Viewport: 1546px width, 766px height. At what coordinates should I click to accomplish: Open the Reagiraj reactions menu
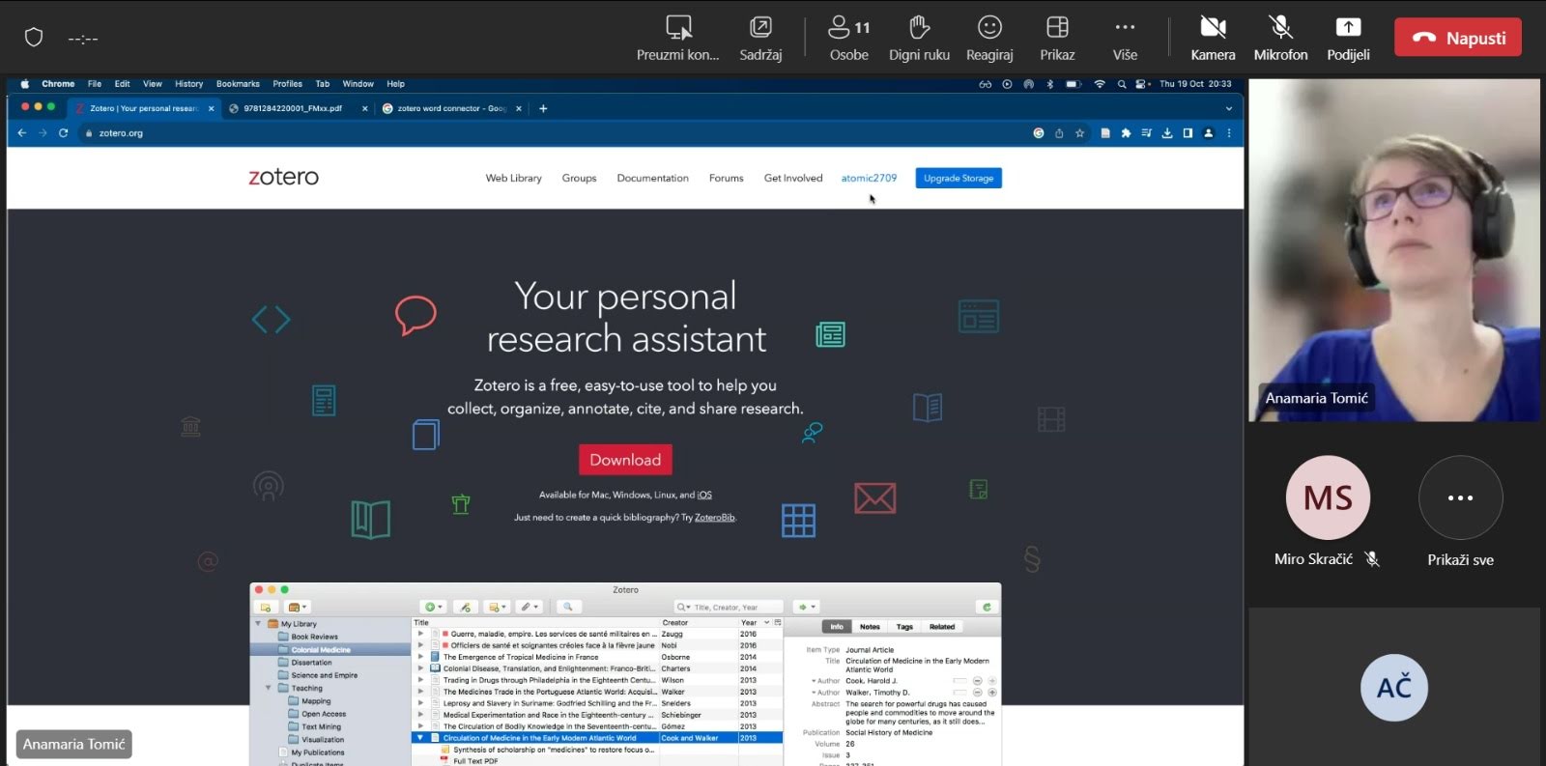coord(989,39)
